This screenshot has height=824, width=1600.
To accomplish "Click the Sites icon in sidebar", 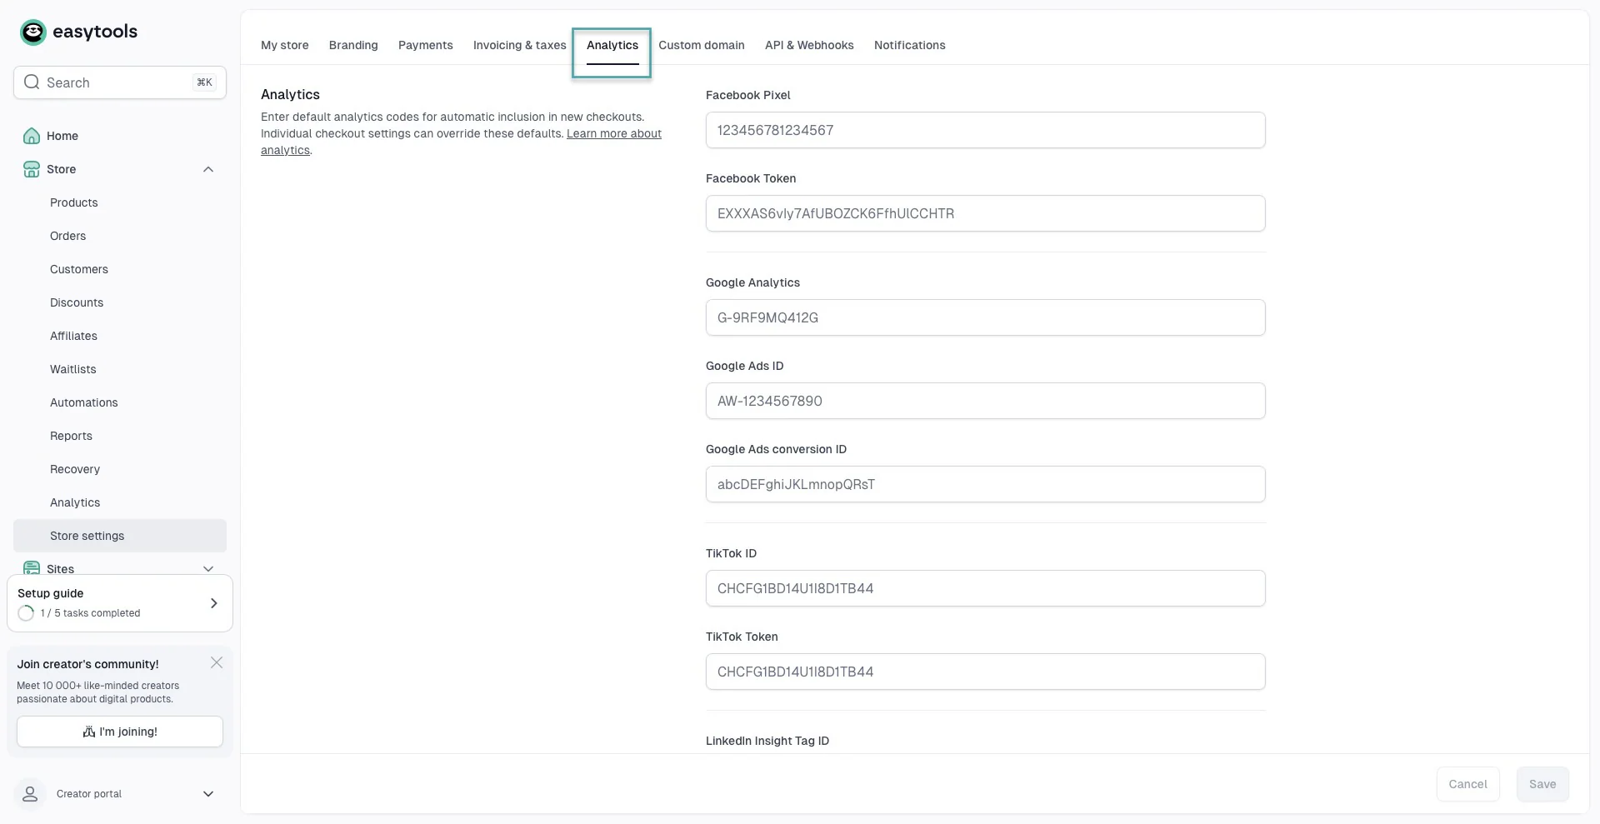I will (32, 568).
